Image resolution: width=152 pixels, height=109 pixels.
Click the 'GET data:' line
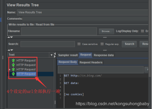71,83
